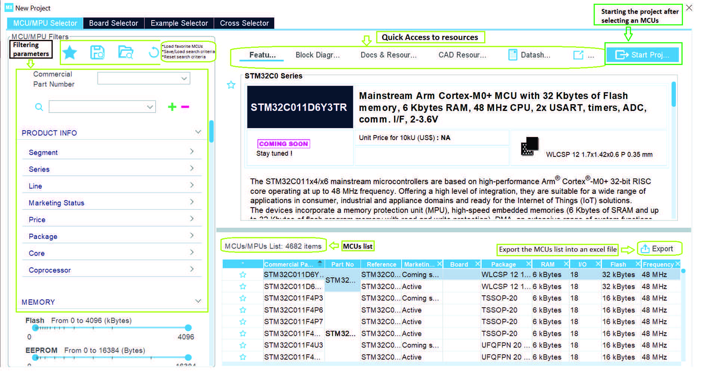The height and width of the screenshot is (376, 702).
Task: Click the EEPROM slider maximum handle
Action: coord(188,358)
